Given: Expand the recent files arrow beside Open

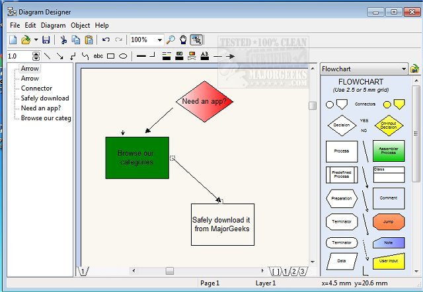Looking at the screenshot, I should (x=36, y=40).
